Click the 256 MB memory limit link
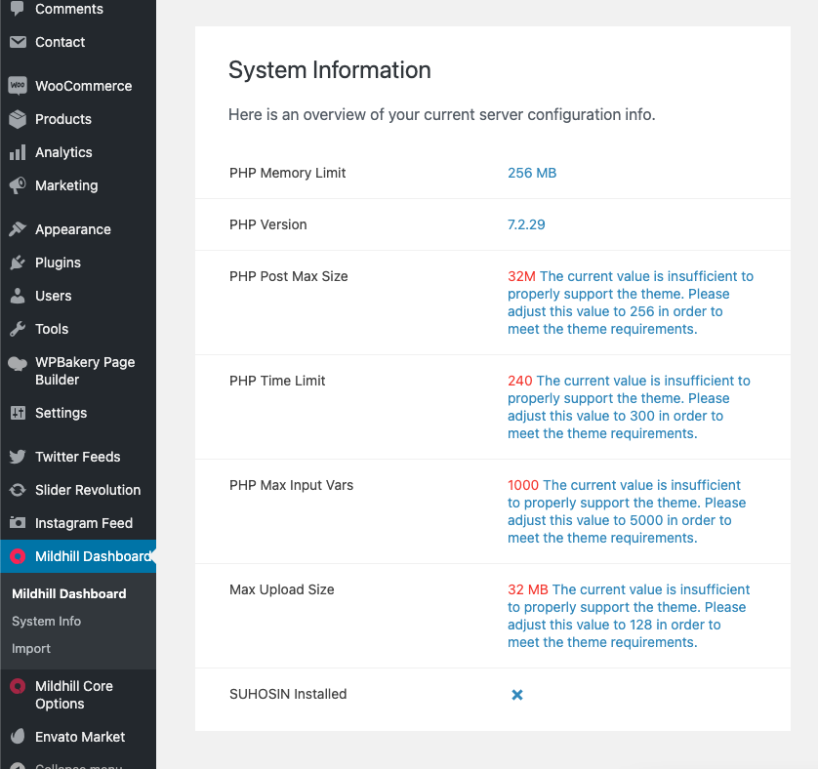Viewport: 818px width, 769px height. coord(532,173)
